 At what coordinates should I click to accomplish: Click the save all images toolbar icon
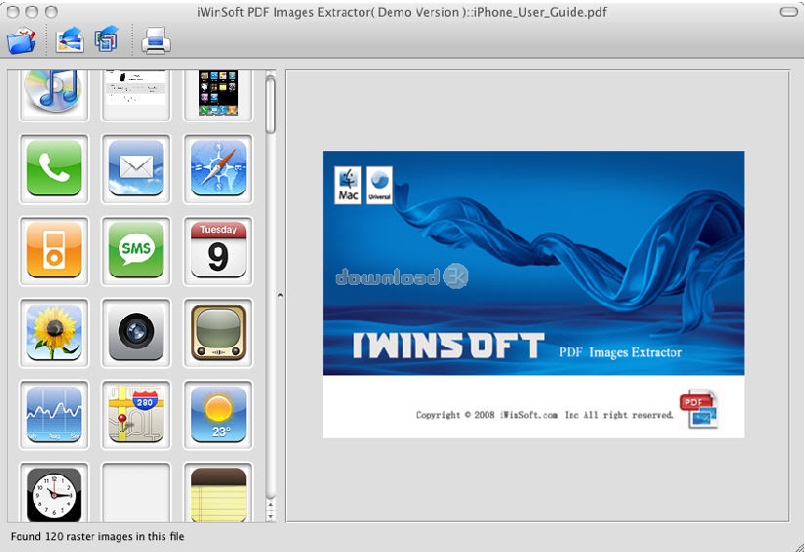coord(106,40)
